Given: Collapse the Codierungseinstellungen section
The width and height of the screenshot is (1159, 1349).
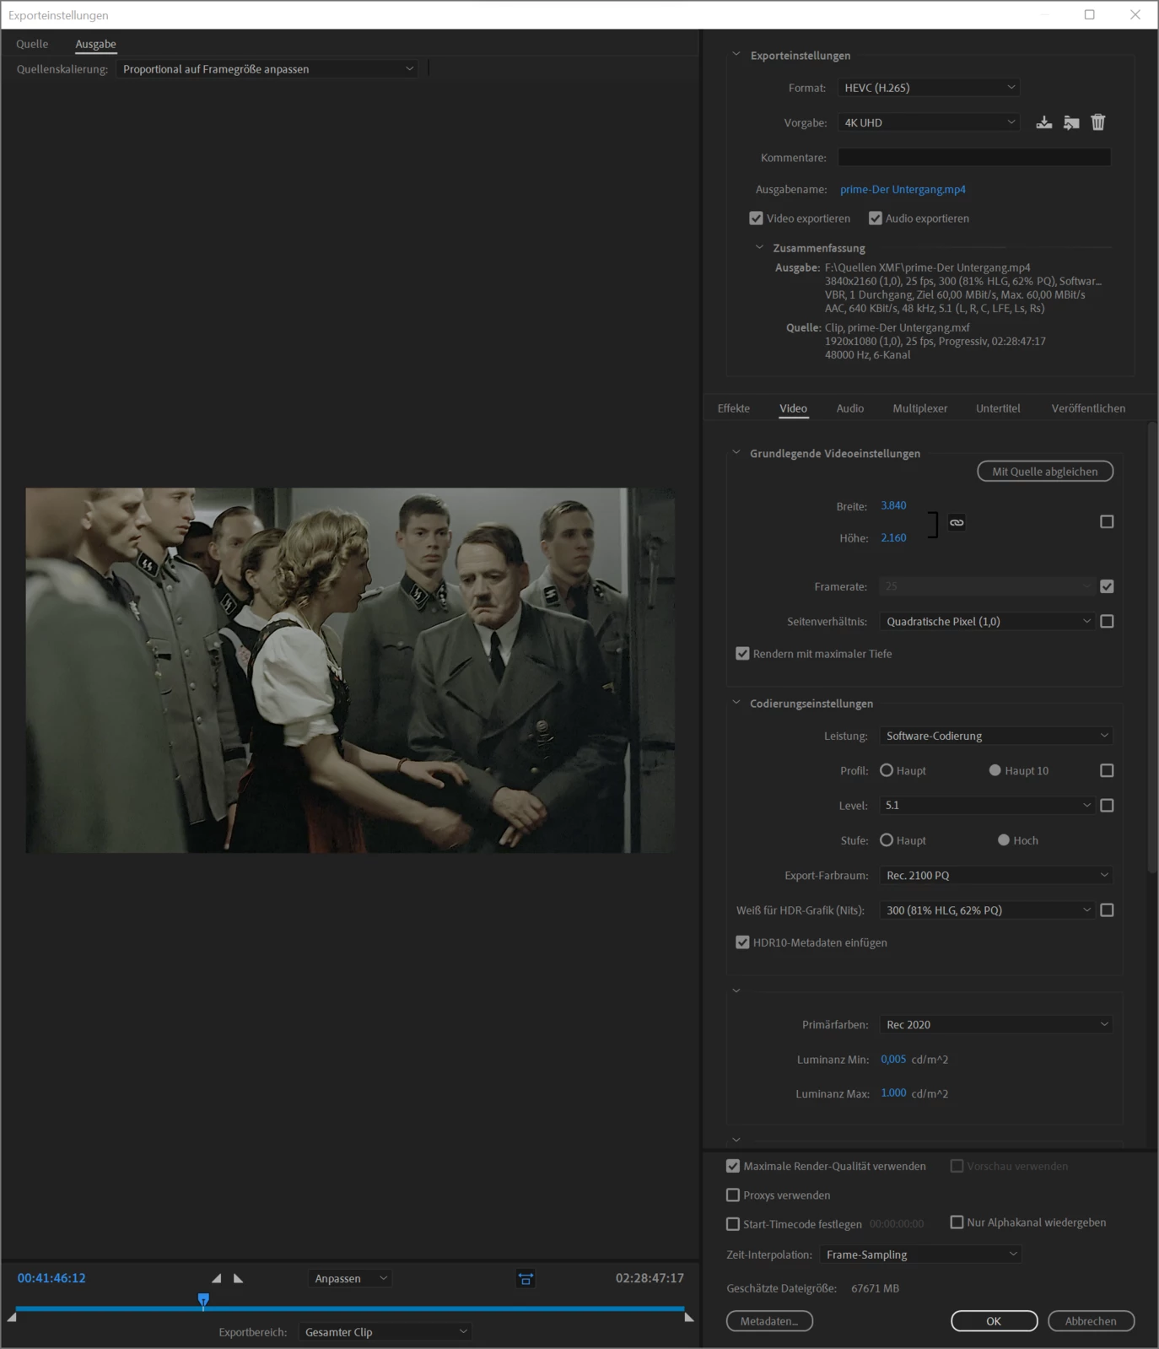Looking at the screenshot, I should tap(736, 702).
